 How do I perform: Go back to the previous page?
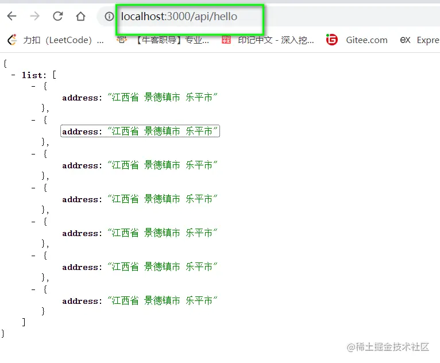click(12, 16)
